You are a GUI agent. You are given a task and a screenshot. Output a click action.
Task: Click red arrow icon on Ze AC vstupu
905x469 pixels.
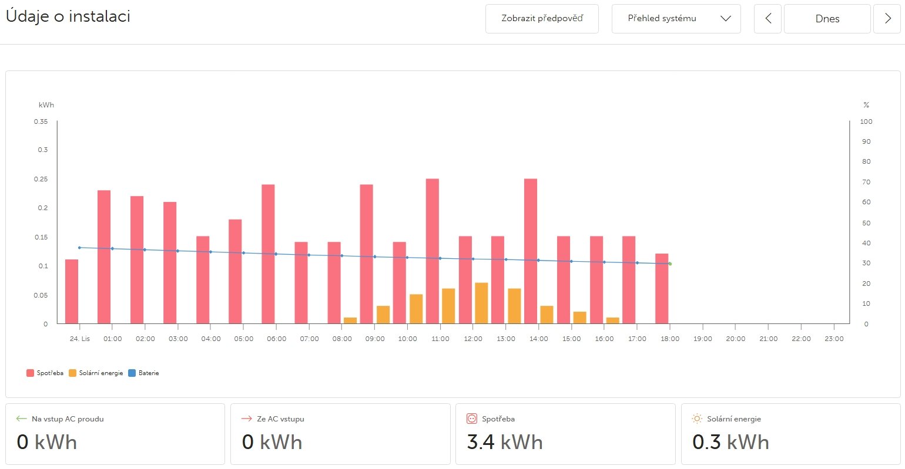(247, 419)
